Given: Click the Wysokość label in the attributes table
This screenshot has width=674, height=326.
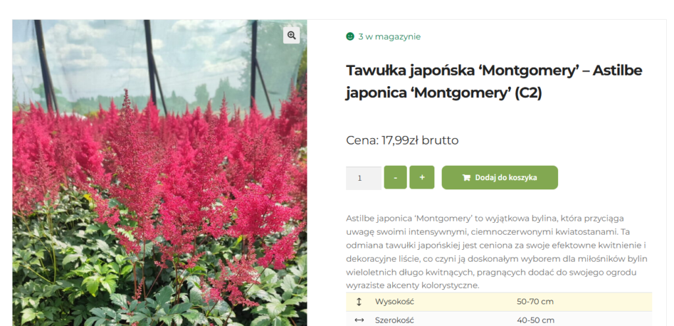Looking at the screenshot, I should [x=395, y=302].
